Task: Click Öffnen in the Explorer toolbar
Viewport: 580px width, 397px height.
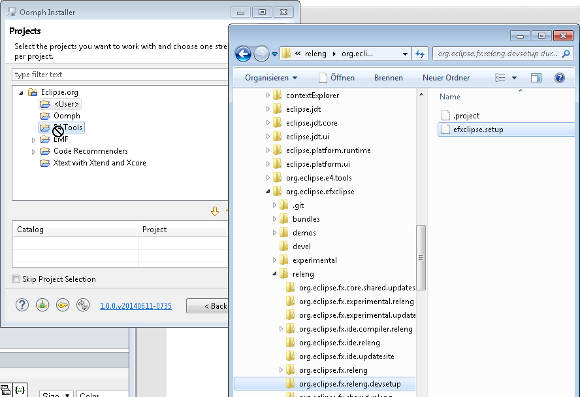Action: (336, 78)
